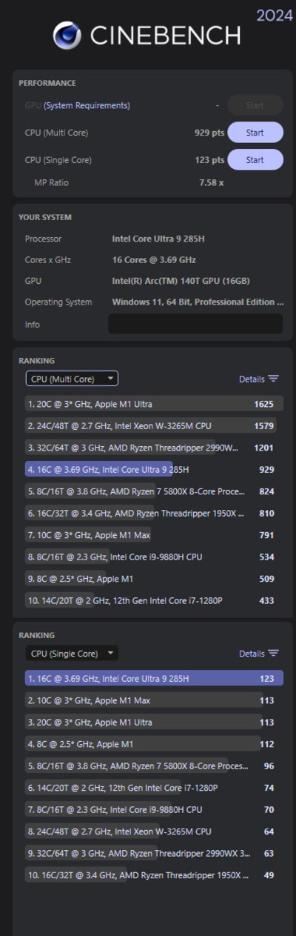
Task: Open the GPU System Requirements link
Action: [87, 105]
